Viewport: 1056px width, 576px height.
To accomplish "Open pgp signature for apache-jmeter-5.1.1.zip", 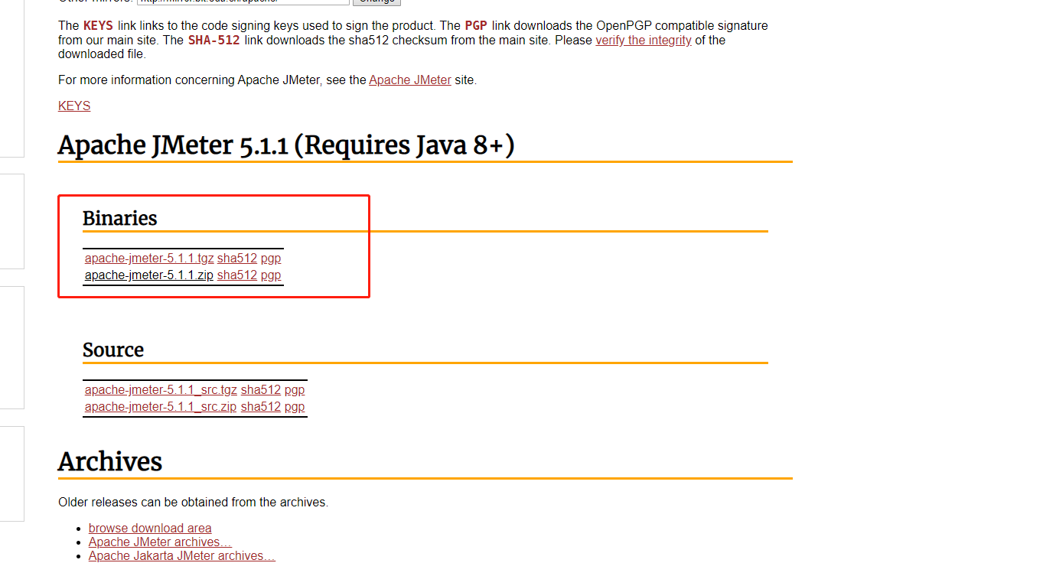I will tap(271, 275).
